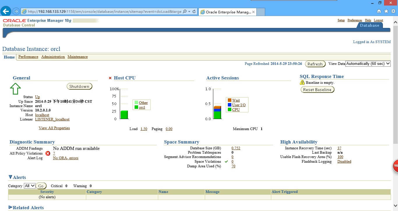The height and width of the screenshot is (211, 398).
Task: Click the orcl legend link in Host CPU
Action: coord(142,107)
